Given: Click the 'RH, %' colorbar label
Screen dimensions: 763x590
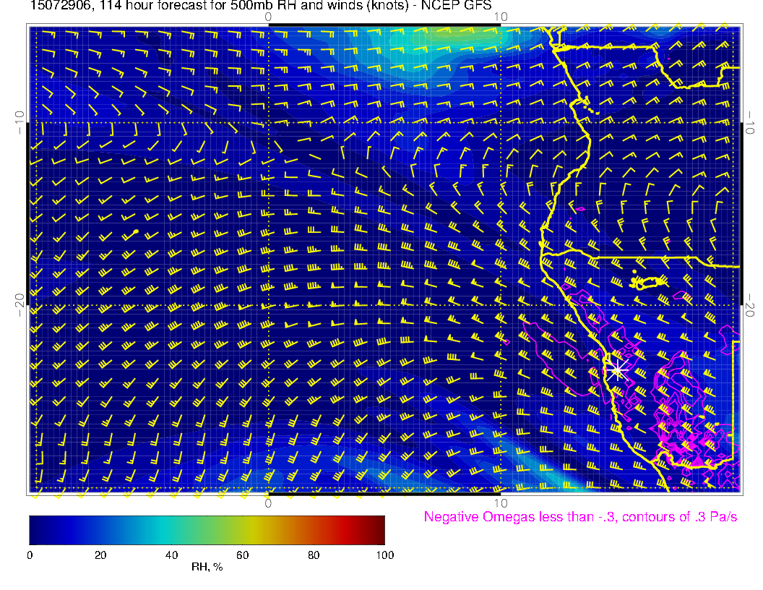Looking at the screenshot, I should tap(207, 567).
